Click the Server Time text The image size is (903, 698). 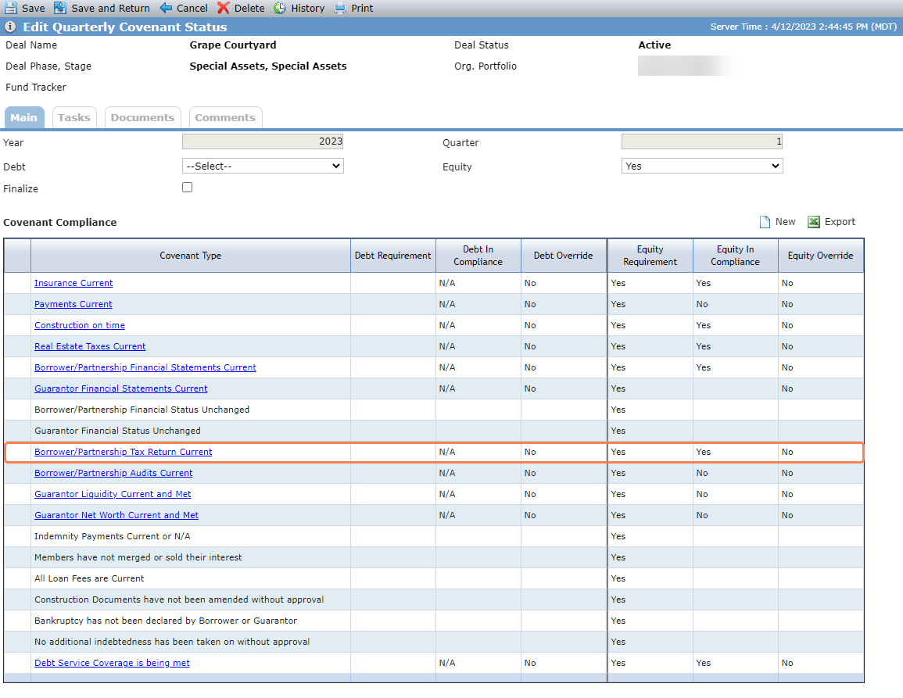click(x=804, y=27)
